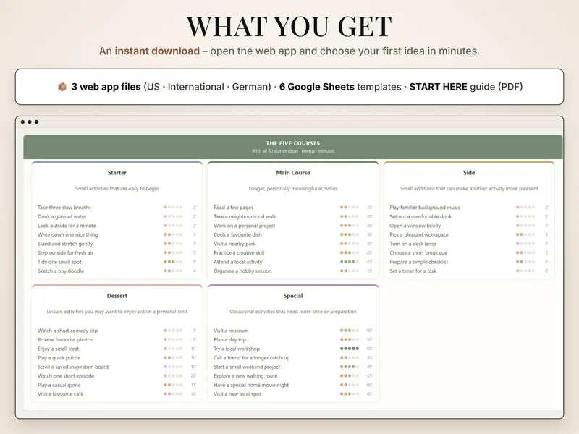Click the 'instant download' highlighted text
The image size is (579, 434).
point(157,51)
